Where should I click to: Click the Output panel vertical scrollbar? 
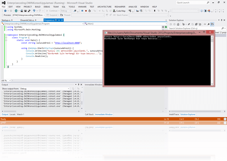coord(82,100)
